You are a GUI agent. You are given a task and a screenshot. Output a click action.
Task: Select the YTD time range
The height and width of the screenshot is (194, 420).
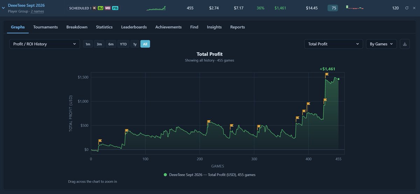tap(123, 44)
